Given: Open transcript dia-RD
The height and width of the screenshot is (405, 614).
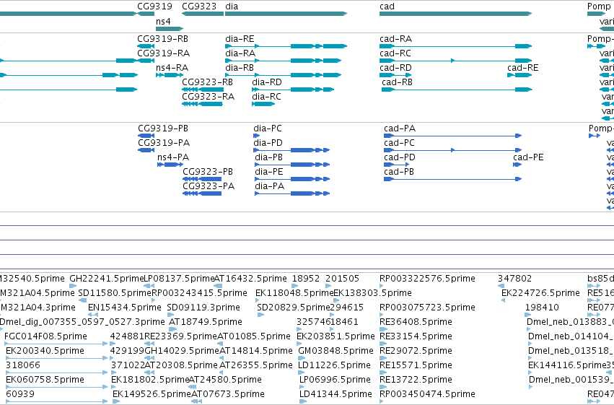Looking at the screenshot, I should coord(267,82).
